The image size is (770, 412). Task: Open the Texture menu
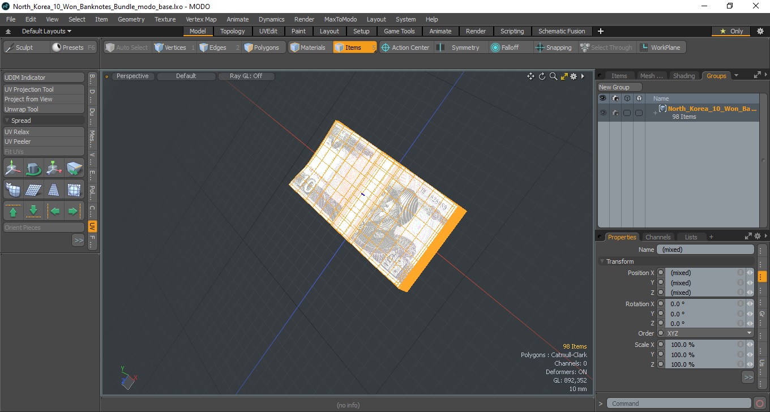point(165,19)
